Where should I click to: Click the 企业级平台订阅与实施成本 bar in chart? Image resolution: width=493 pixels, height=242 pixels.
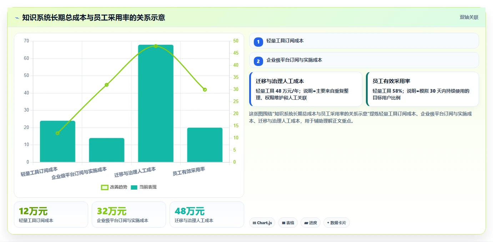[x=106, y=150]
